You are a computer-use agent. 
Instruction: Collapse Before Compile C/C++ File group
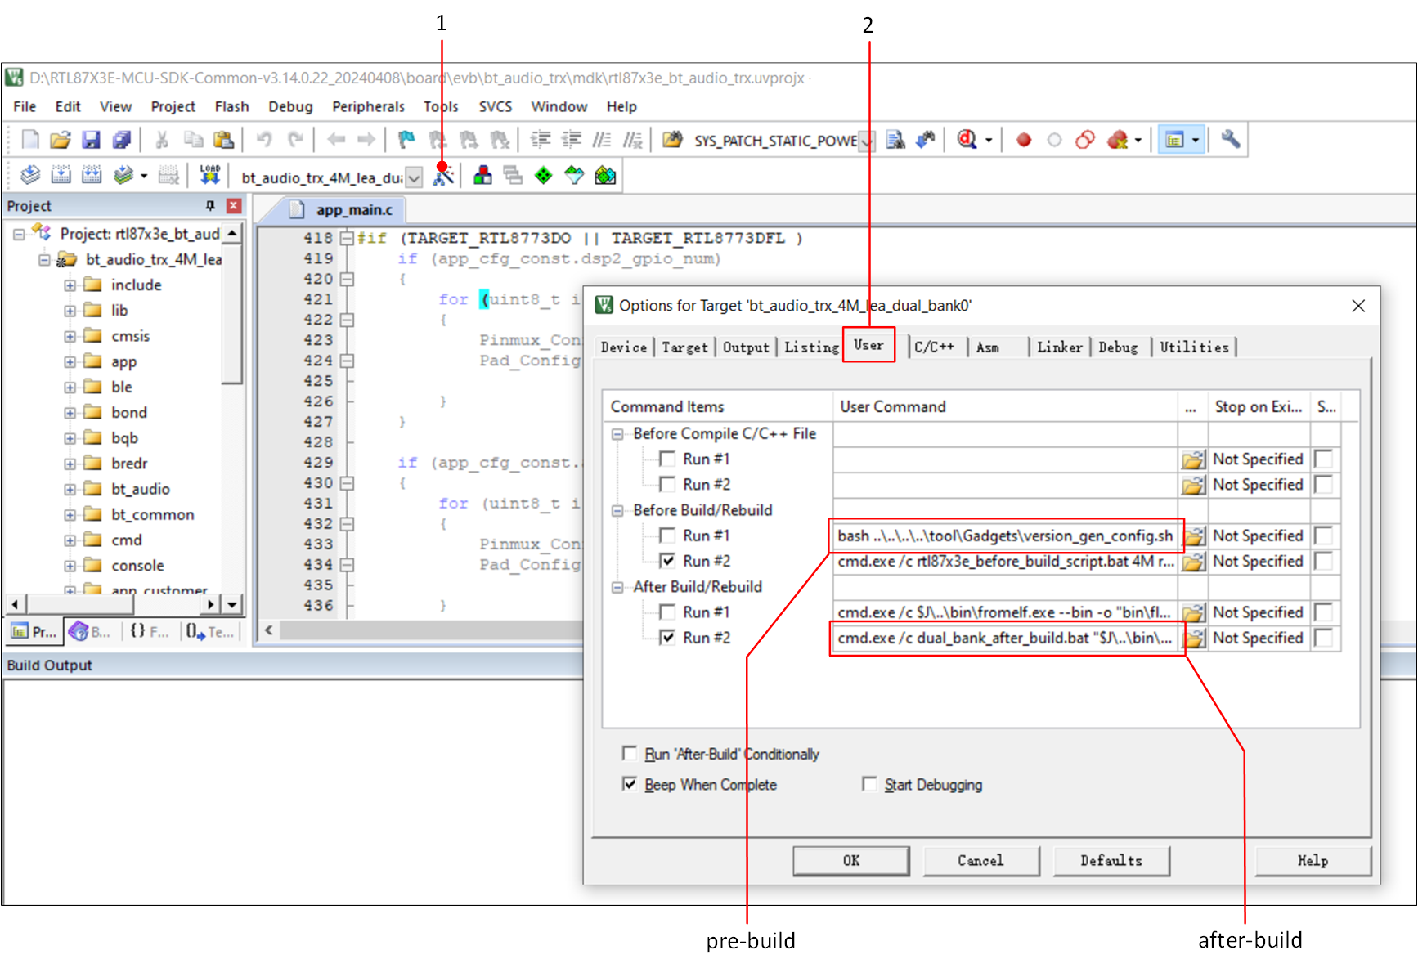[617, 434]
